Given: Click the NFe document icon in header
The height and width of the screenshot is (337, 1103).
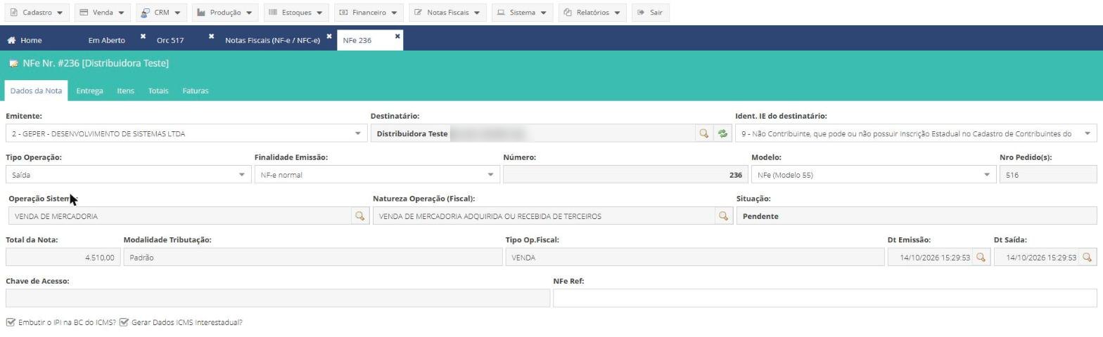Looking at the screenshot, I should click(x=13, y=63).
